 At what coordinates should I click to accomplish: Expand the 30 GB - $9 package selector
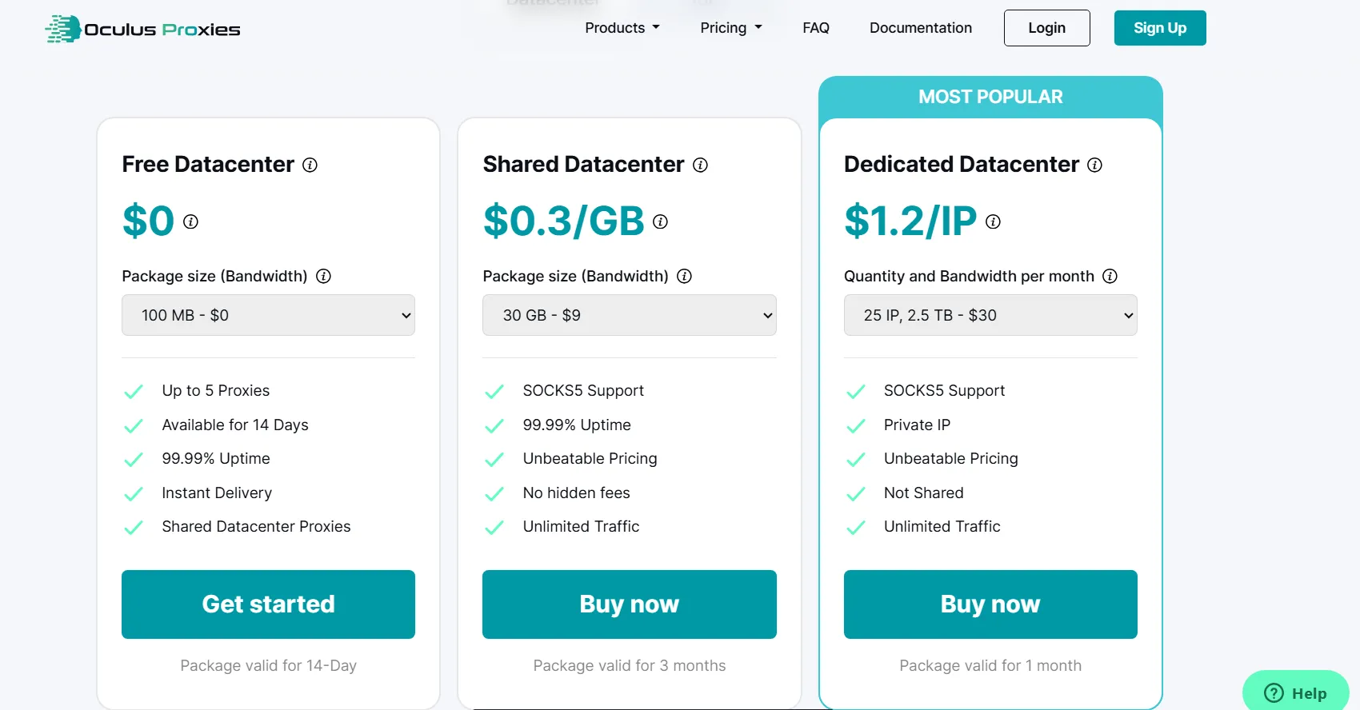[x=630, y=315]
